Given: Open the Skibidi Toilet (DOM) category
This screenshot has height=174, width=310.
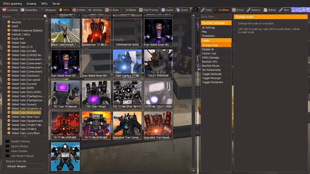Looking at the screenshot, I should point(23,88).
